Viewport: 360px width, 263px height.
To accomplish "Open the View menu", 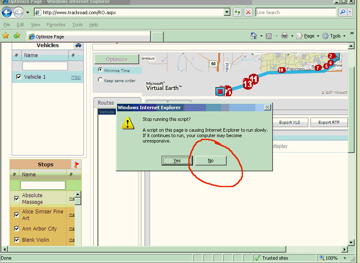I will [35, 25].
